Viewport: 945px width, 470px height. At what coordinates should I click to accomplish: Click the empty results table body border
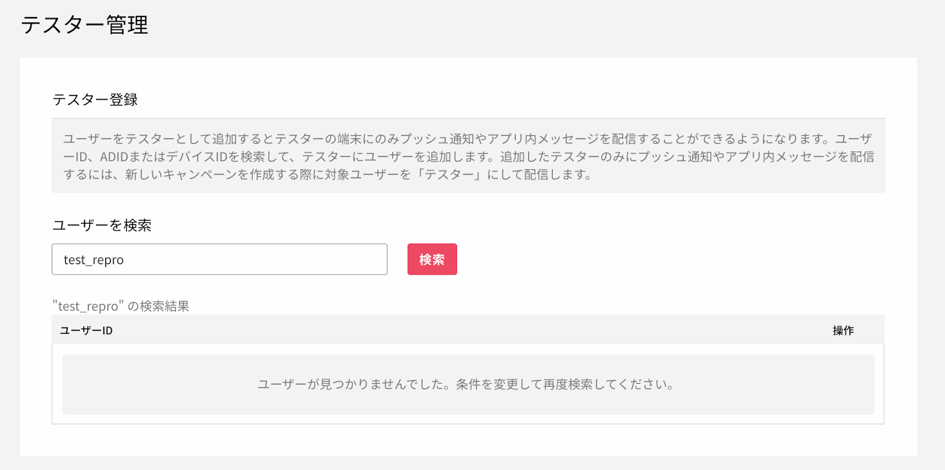pos(468,384)
